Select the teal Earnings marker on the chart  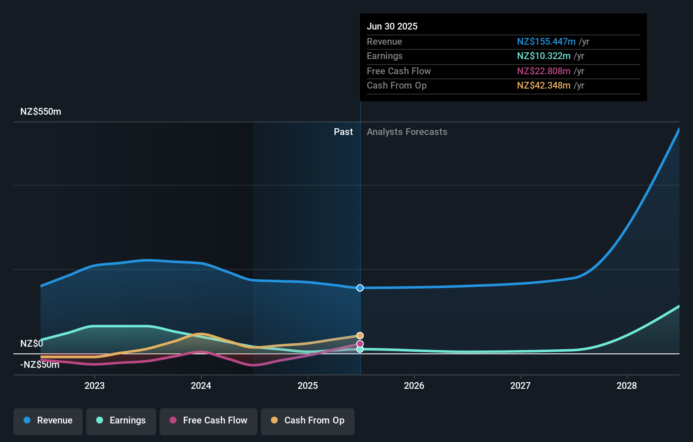pyautogui.click(x=360, y=350)
